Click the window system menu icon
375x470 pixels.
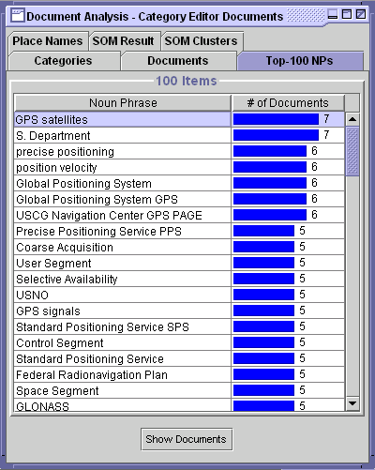[17, 16]
